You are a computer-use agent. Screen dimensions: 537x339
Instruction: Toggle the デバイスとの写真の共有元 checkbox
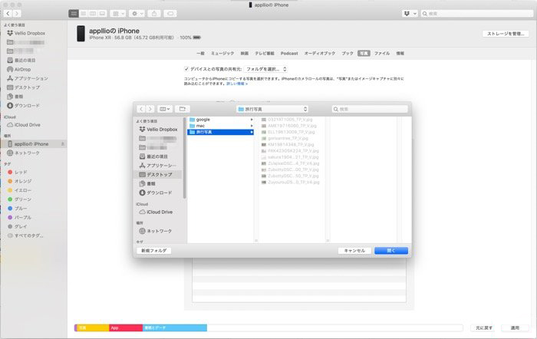tap(186, 69)
